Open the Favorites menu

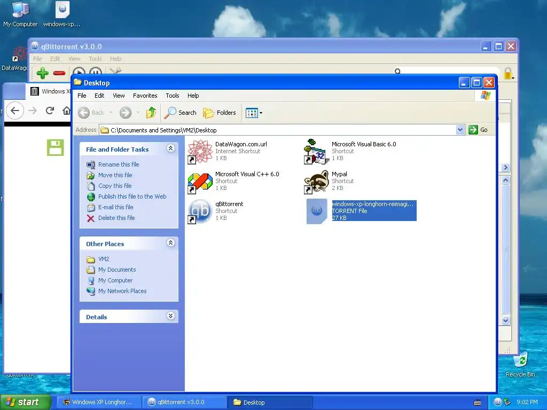(x=145, y=96)
